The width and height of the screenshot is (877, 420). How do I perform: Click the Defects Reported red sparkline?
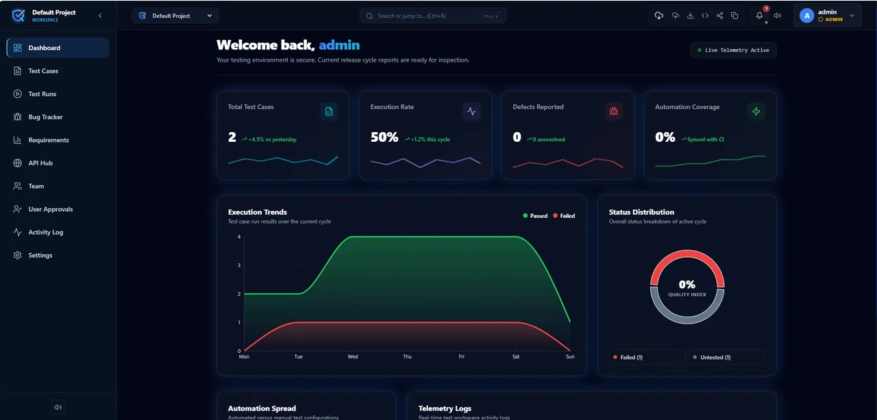[x=568, y=162]
